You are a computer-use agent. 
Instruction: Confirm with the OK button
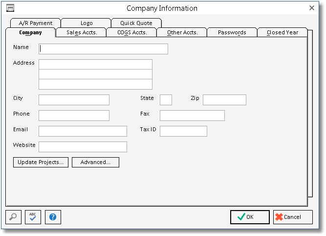(x=250, y=217)
